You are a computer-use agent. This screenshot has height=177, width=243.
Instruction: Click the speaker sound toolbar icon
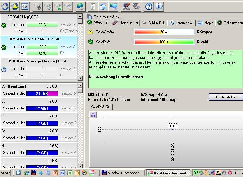point(136,6)
